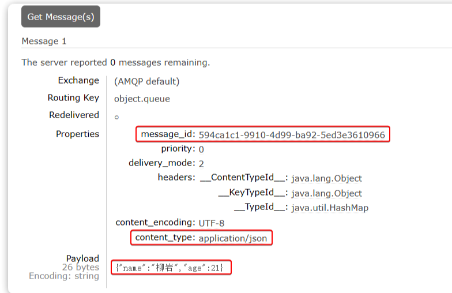The image size is (452, 293).
Task: Click the Payload label
Action: point(82,258)
